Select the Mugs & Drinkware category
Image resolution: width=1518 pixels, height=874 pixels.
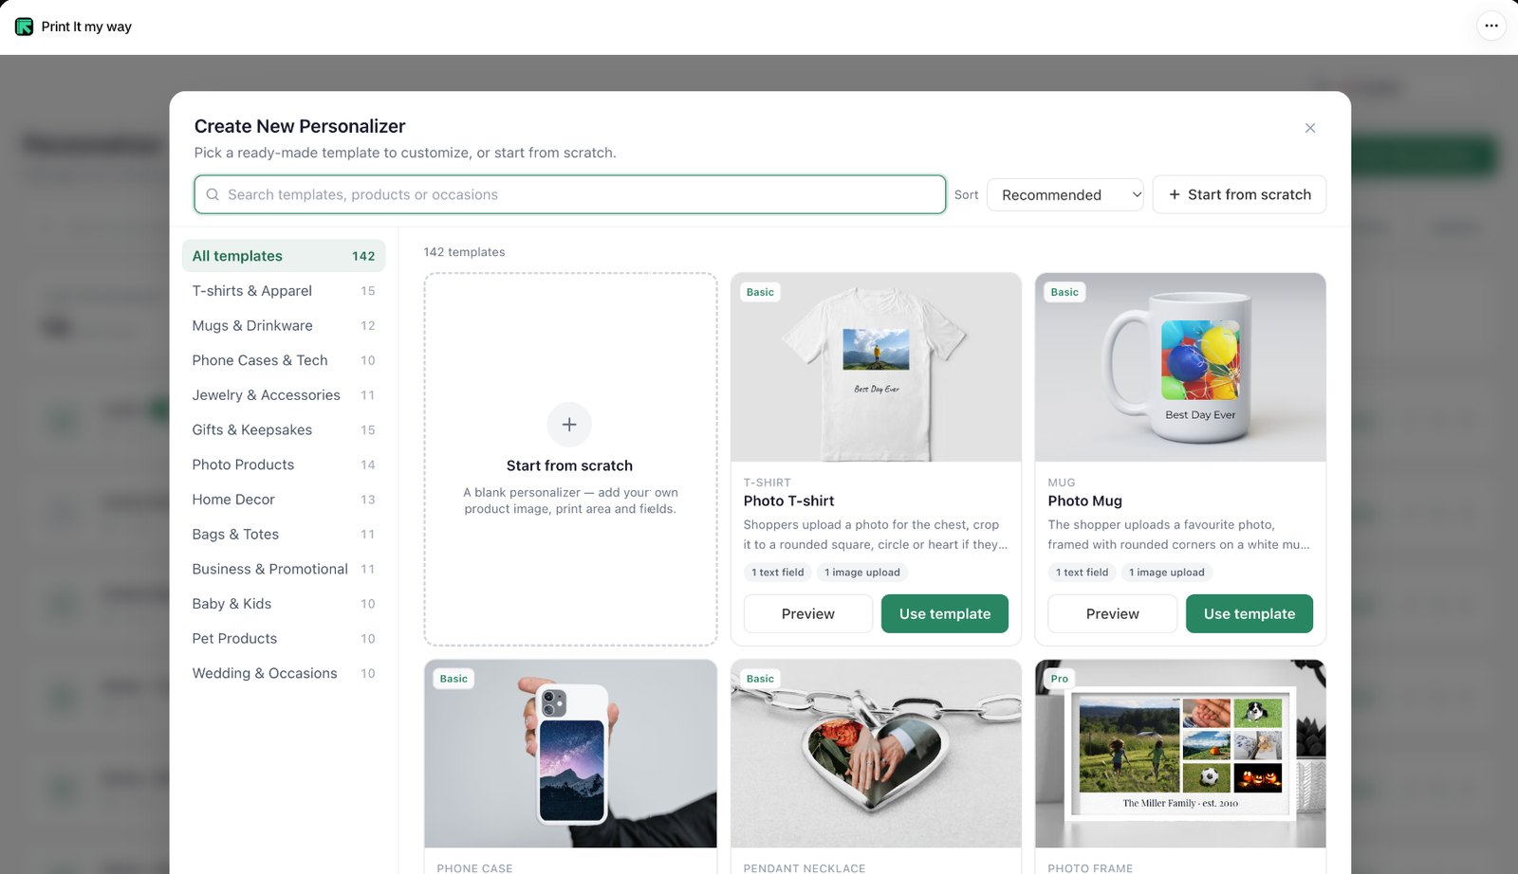click(x=284, y=325)
